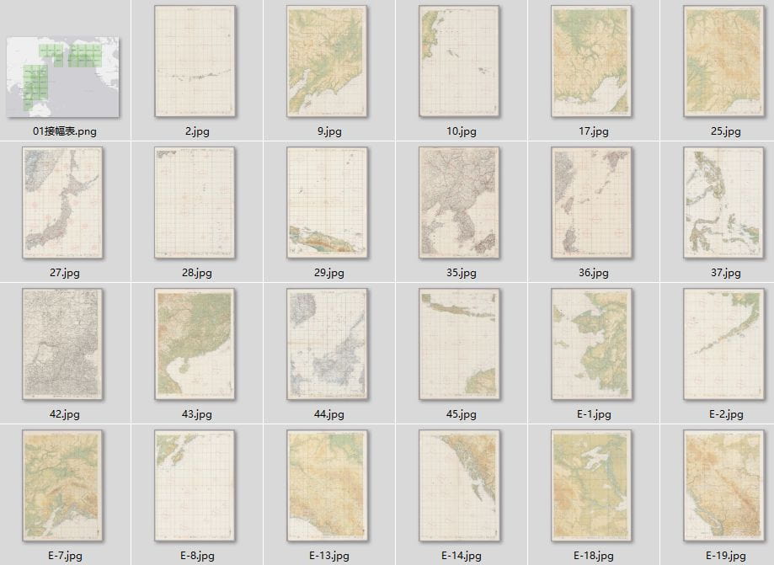Click the E-19.jpg map thumbnail
774x565 pixels.
click(724, 486)
